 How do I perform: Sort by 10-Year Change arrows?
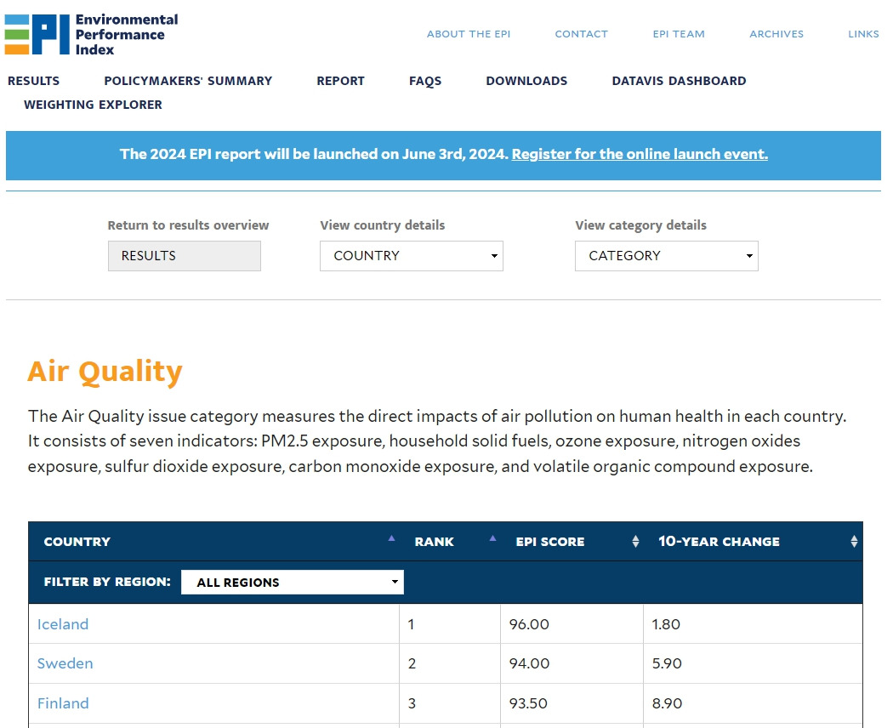pyautogui.click(x=854, y=542)
